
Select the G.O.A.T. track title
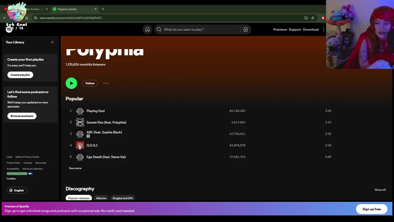(92, 146)
